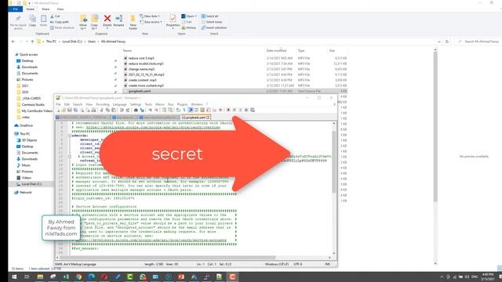Screen dimensions: 502x282
Task: Open Notepad++ Macro menu
Action: 160,104
